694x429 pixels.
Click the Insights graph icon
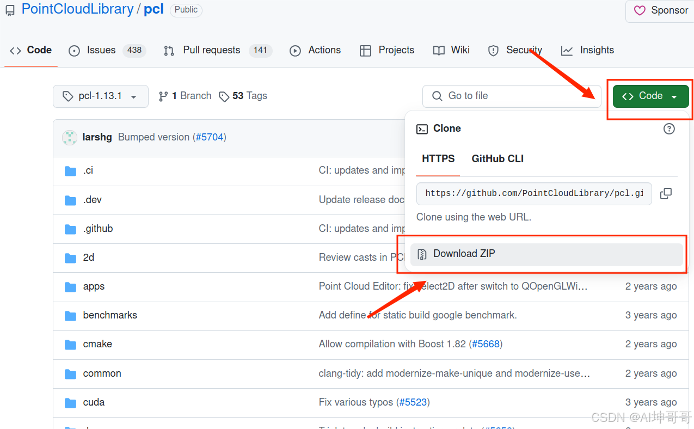[567, 51]
